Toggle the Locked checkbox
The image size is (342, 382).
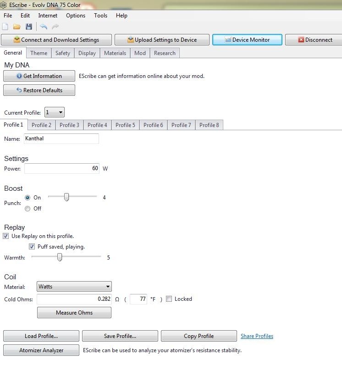169,299
